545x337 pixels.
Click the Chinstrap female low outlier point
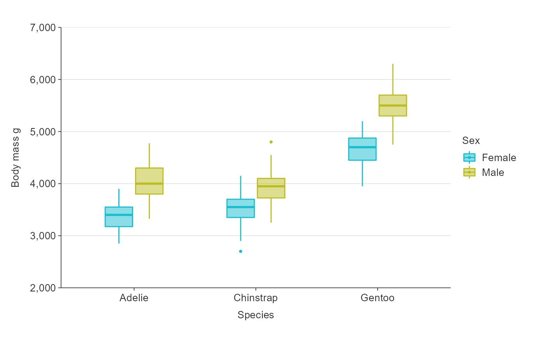point(241,251)
